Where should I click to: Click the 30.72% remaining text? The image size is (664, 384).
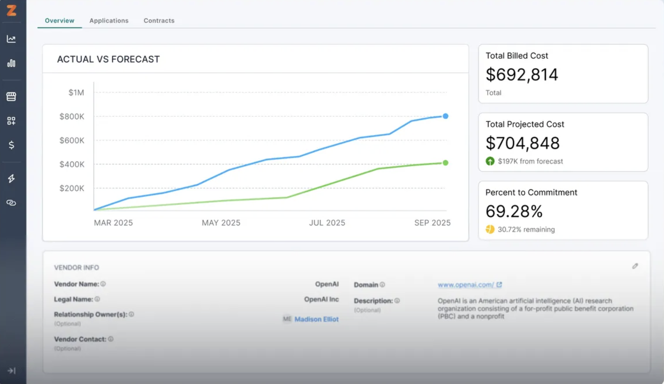pos(526,229)
